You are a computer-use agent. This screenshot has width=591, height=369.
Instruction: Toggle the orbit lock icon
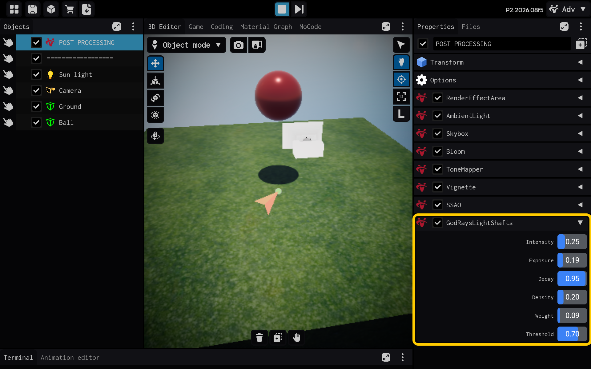[155, 136]
